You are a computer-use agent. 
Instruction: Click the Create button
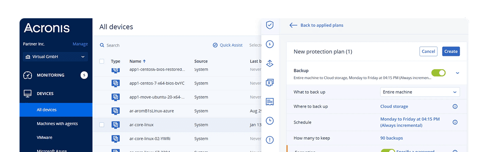tap(451, 51)
